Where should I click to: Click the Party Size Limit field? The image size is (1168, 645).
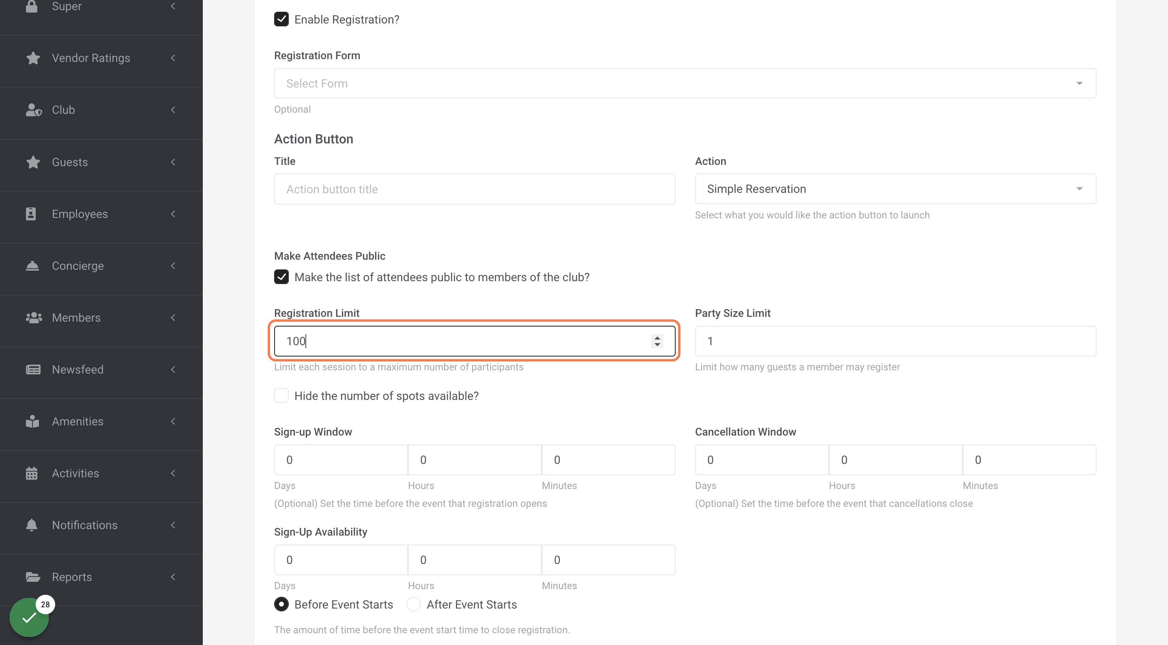(895, 341)
